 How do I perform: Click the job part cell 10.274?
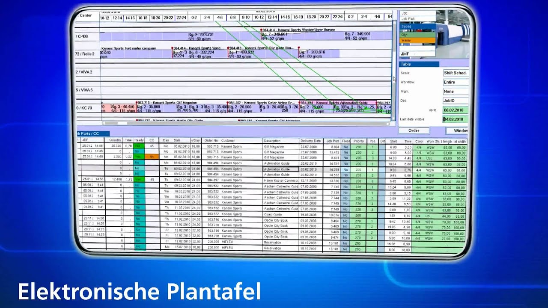pyautogui.click(x=332, y=215)
